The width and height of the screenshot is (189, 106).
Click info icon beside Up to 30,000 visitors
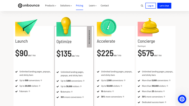click(x=81, y=86)
